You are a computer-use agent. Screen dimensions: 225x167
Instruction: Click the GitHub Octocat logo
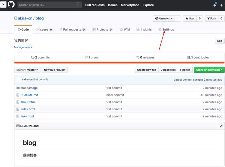pyautogui.click(x=11, y=4)
